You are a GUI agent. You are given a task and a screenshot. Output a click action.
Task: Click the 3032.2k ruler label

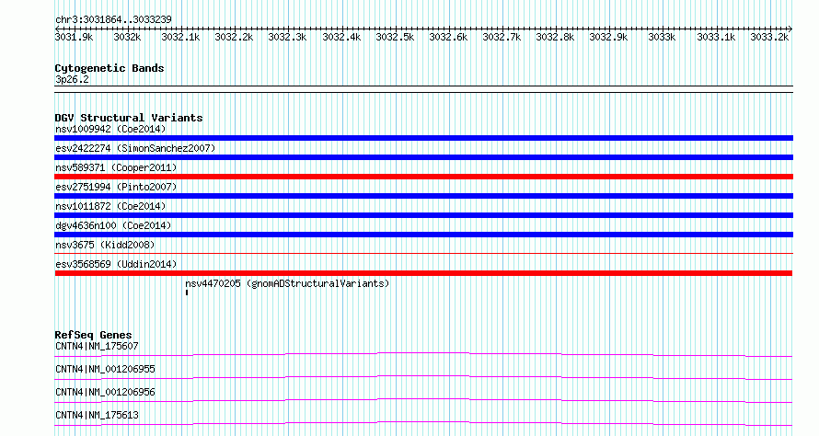234,37
